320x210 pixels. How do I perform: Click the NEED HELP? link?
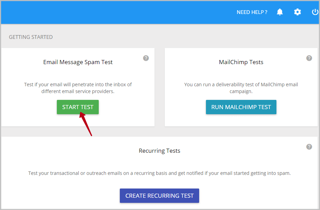252,12
